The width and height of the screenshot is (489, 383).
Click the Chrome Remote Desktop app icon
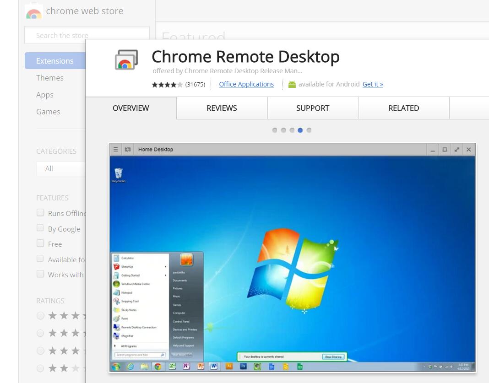click(126, 59)
